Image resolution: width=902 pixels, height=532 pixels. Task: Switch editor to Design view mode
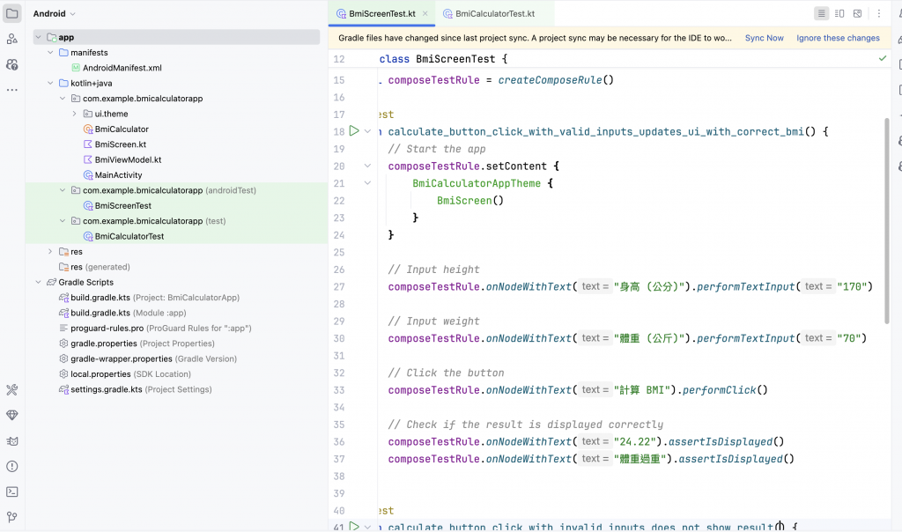coord(857,13)
